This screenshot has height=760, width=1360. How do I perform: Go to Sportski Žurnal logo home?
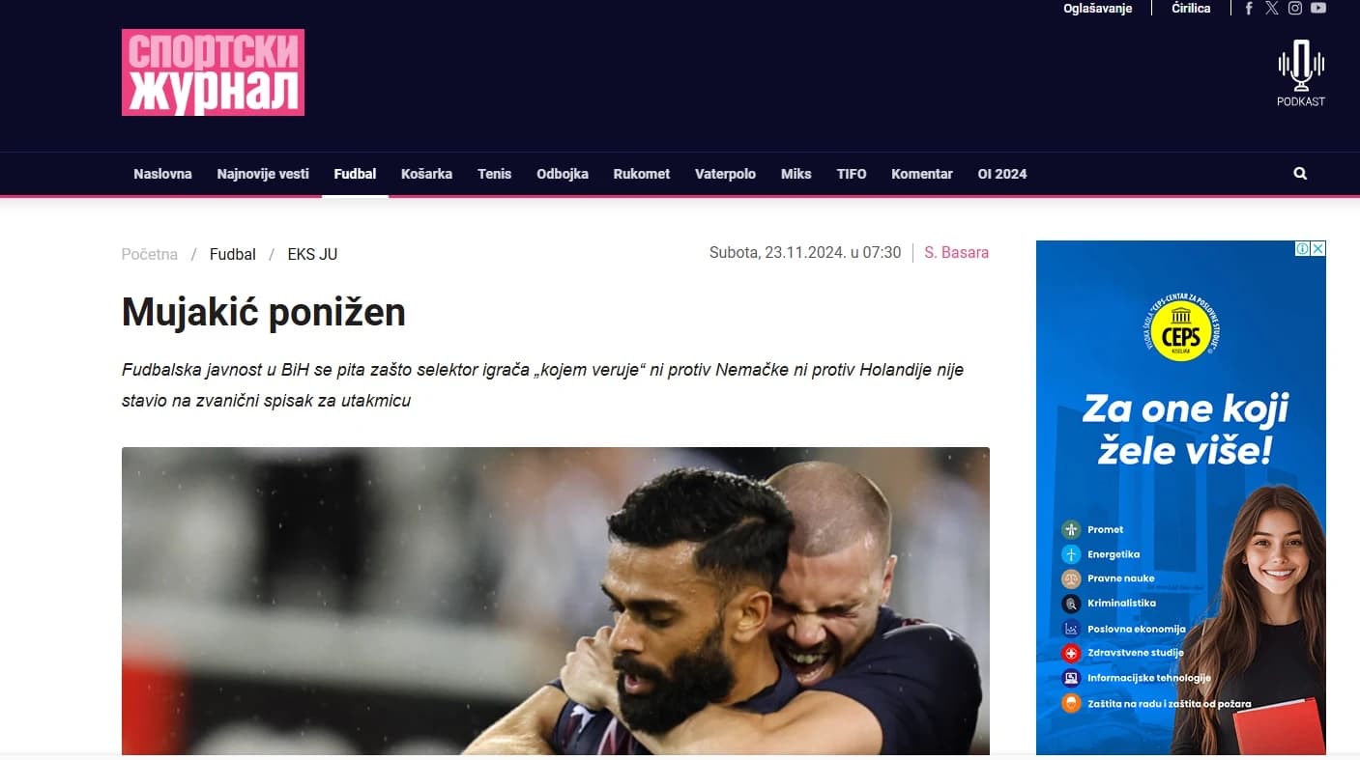tap(213, 72)
